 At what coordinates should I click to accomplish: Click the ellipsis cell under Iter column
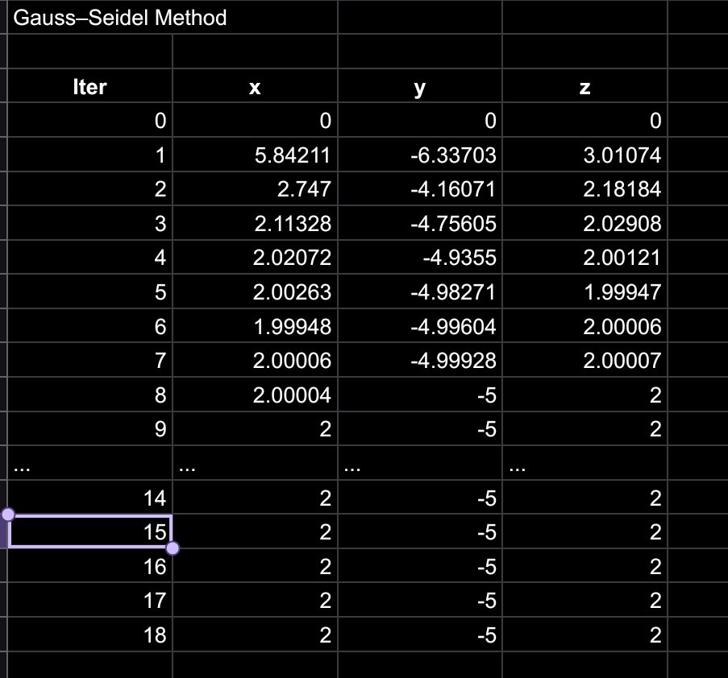pyautogui.click(x=89, y=463)
